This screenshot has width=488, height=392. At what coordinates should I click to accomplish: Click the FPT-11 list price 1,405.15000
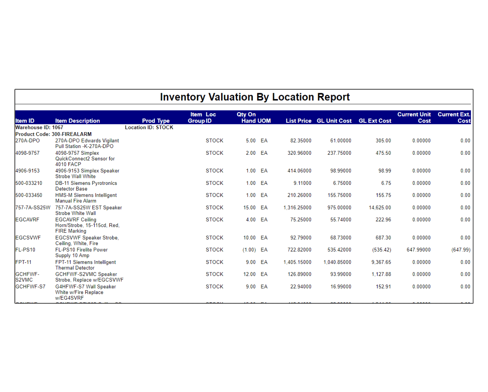(297, 262)
